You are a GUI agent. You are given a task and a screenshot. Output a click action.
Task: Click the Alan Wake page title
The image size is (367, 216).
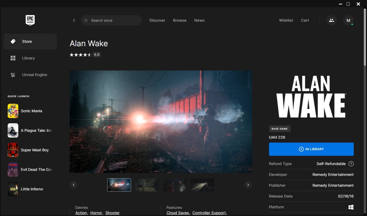89,44
